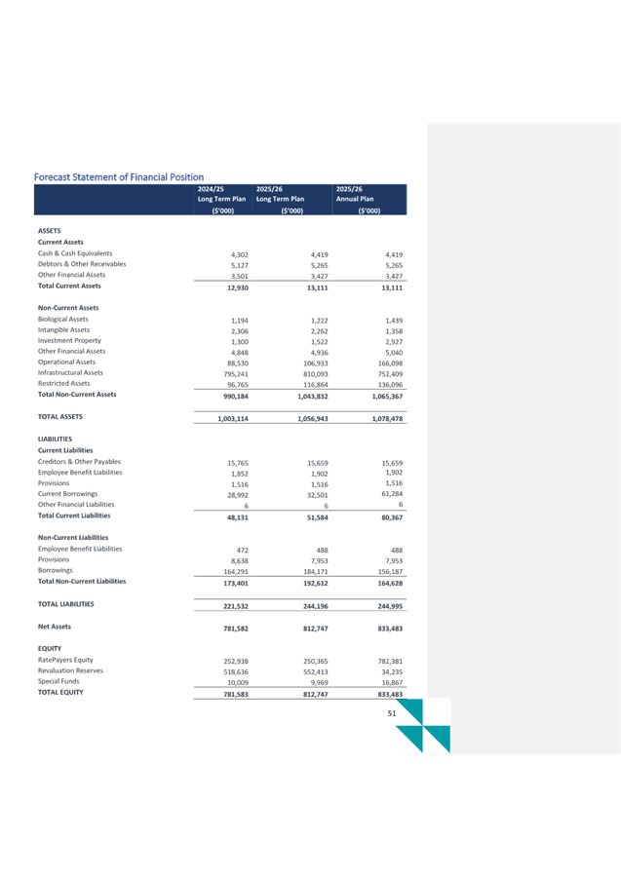
Task: Click the 'Other Financial Liabilities' row label
Action: coord(76,504)
